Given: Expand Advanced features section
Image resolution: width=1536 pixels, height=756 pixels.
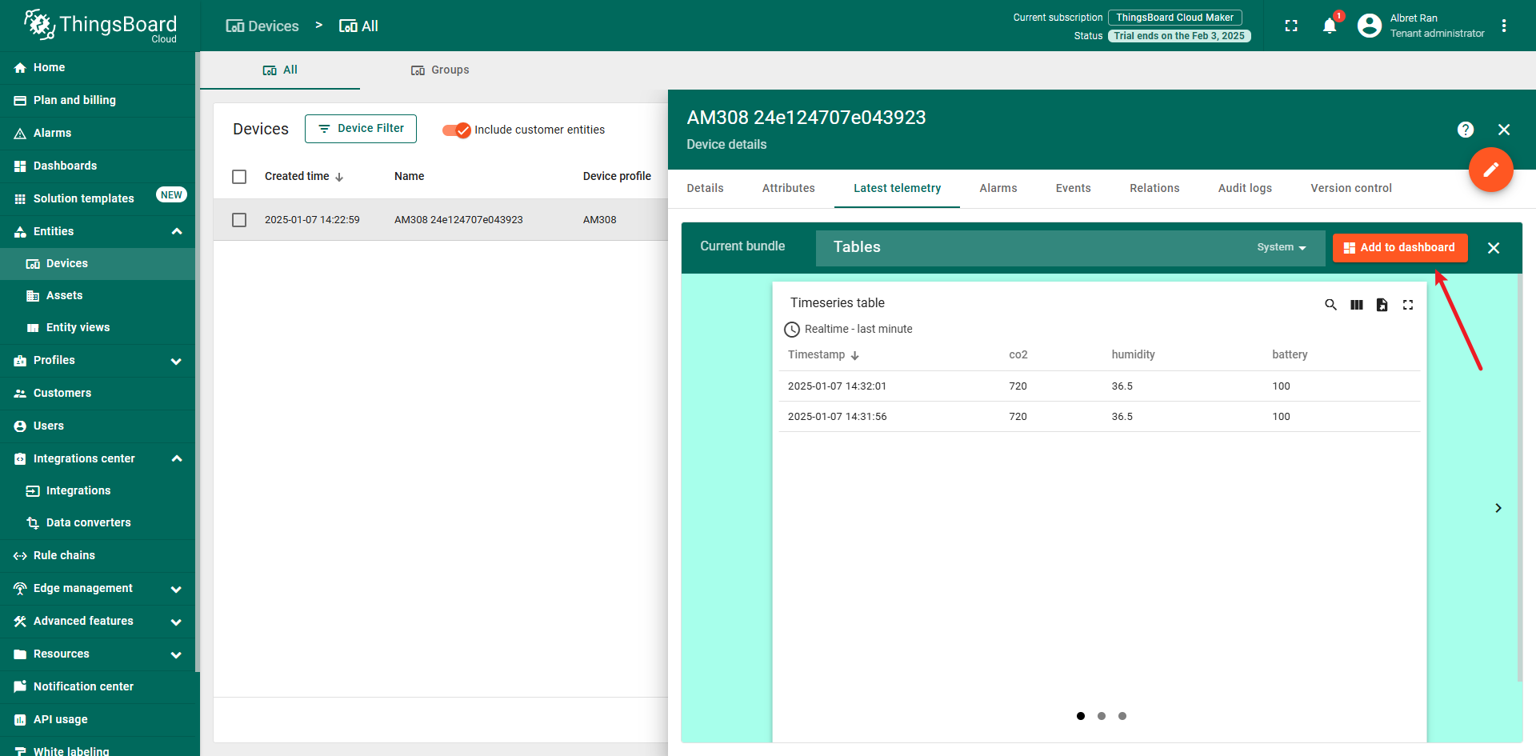Looking at the screenshot, I should coord(176,622).
